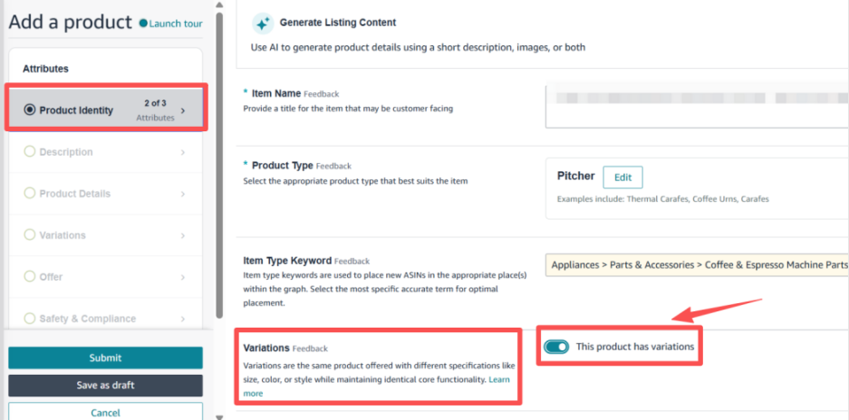Click the Edit button beside Pitcher
The height and width of the screenshot is (420, 849).
coord(622,177)
